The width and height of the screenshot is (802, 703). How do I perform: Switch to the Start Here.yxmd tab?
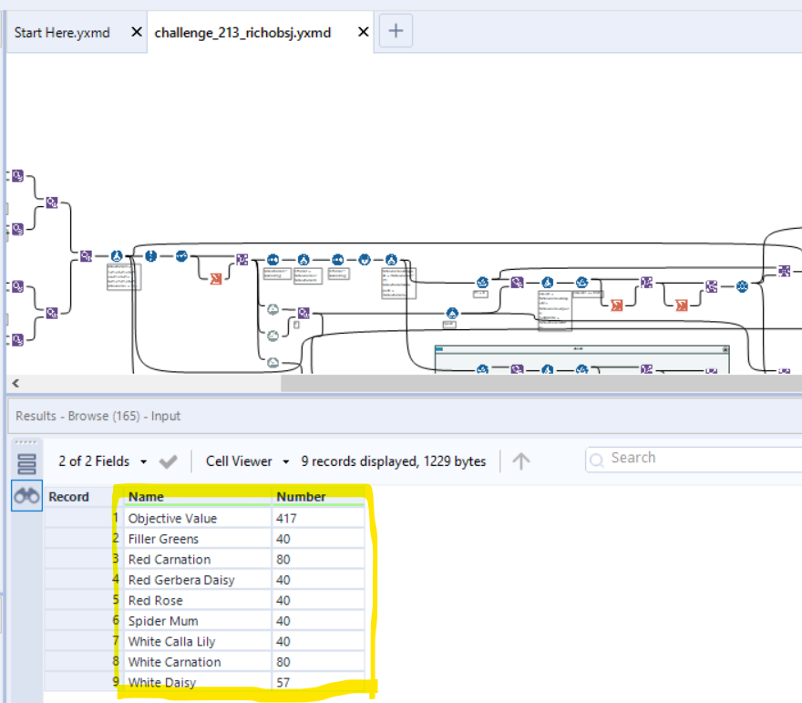tap(62, 33)
